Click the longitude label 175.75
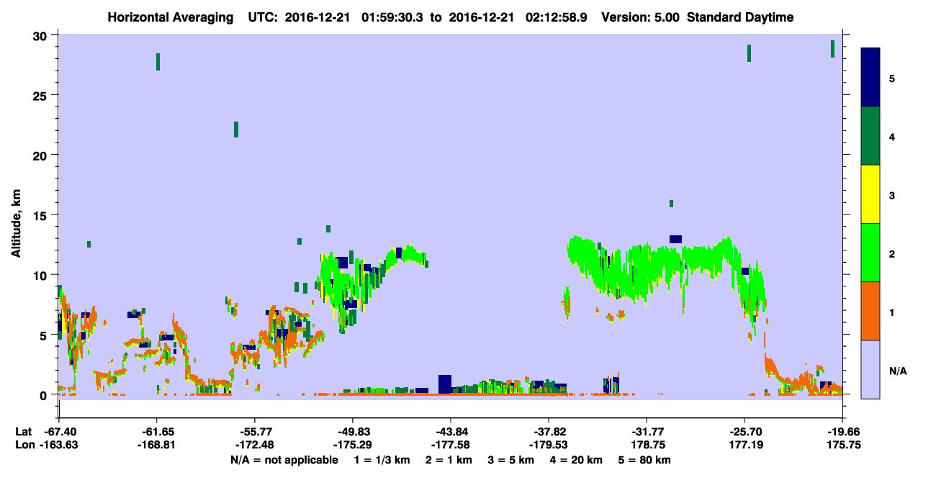Screen dimensions: 936x480 842,445
